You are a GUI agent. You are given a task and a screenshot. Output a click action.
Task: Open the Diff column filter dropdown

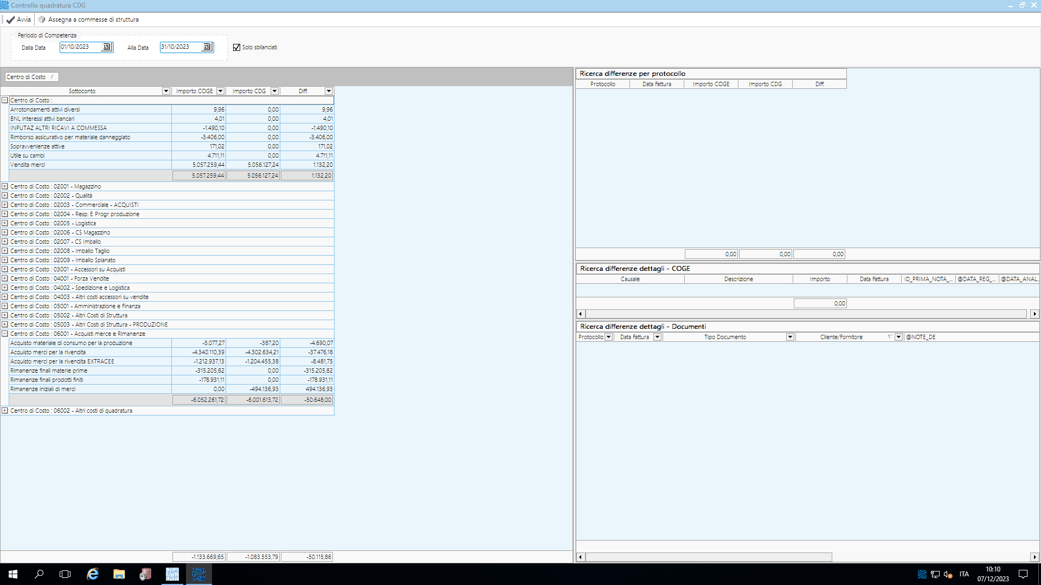(x=329, y=91)
